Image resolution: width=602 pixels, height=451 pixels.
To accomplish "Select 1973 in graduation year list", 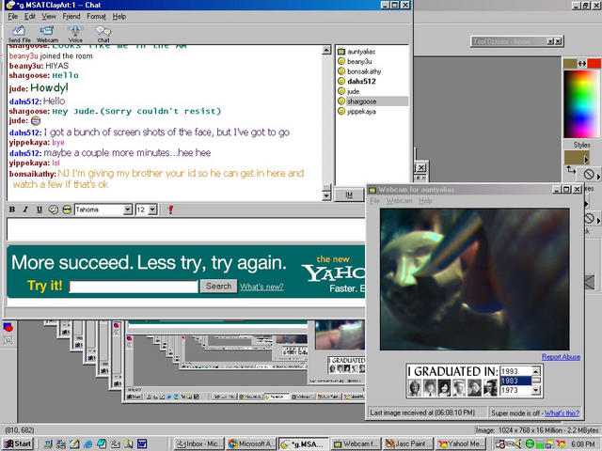I will 515,390.
